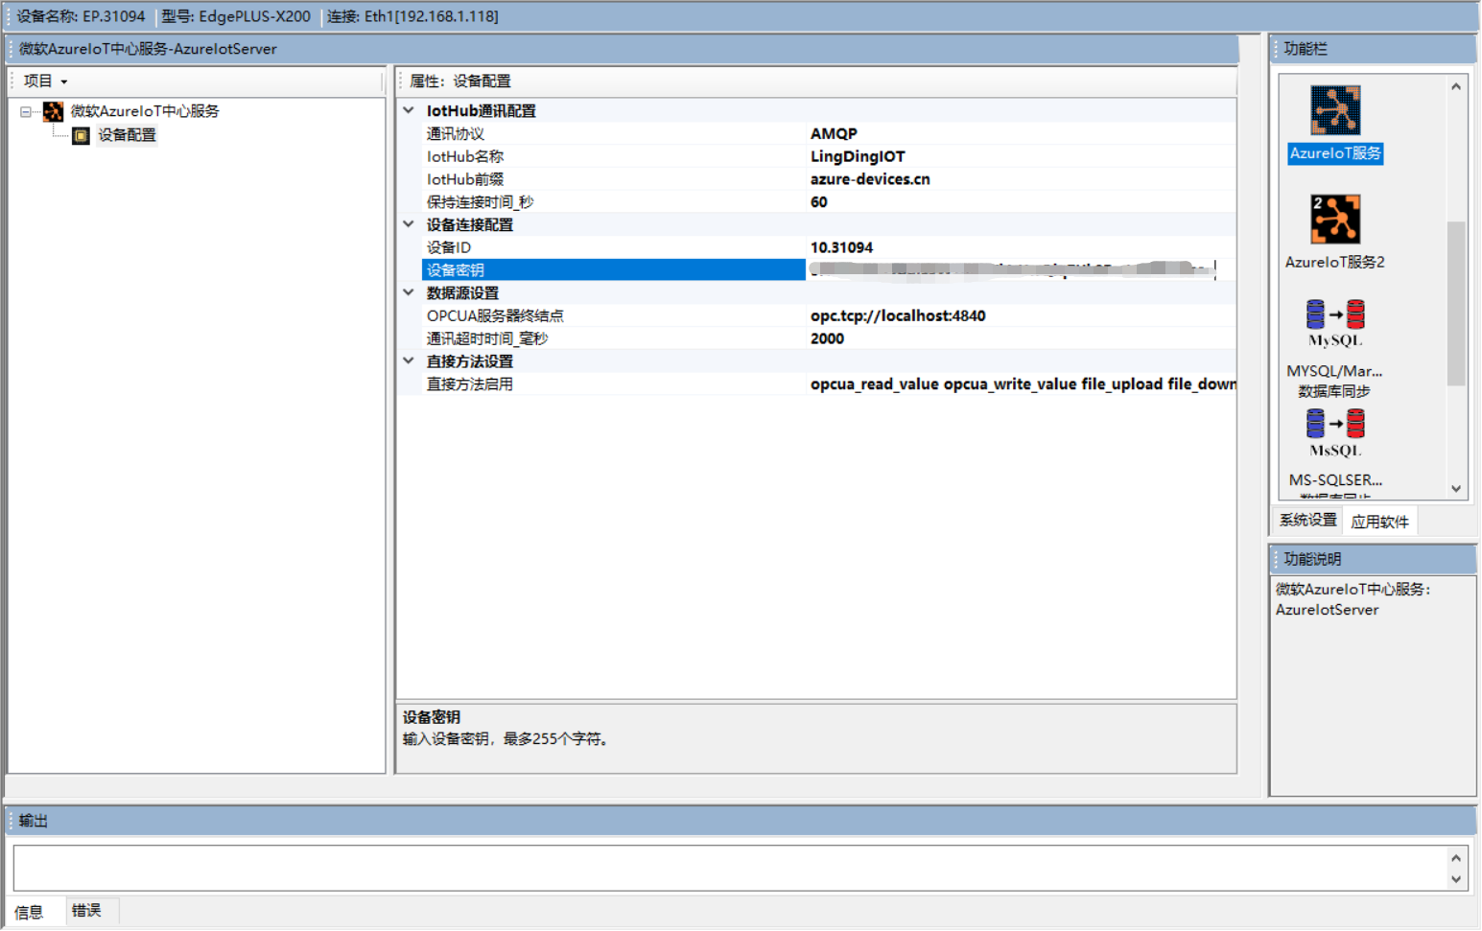
Task: Click the 设备密钥 value field
Action: pos(1021,270)
